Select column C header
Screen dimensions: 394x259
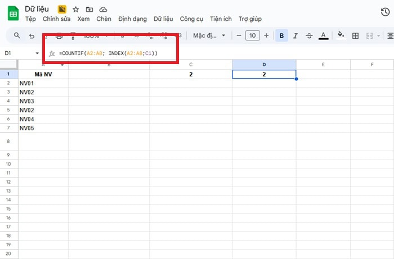pyautogui.click(x=191, y=65)
